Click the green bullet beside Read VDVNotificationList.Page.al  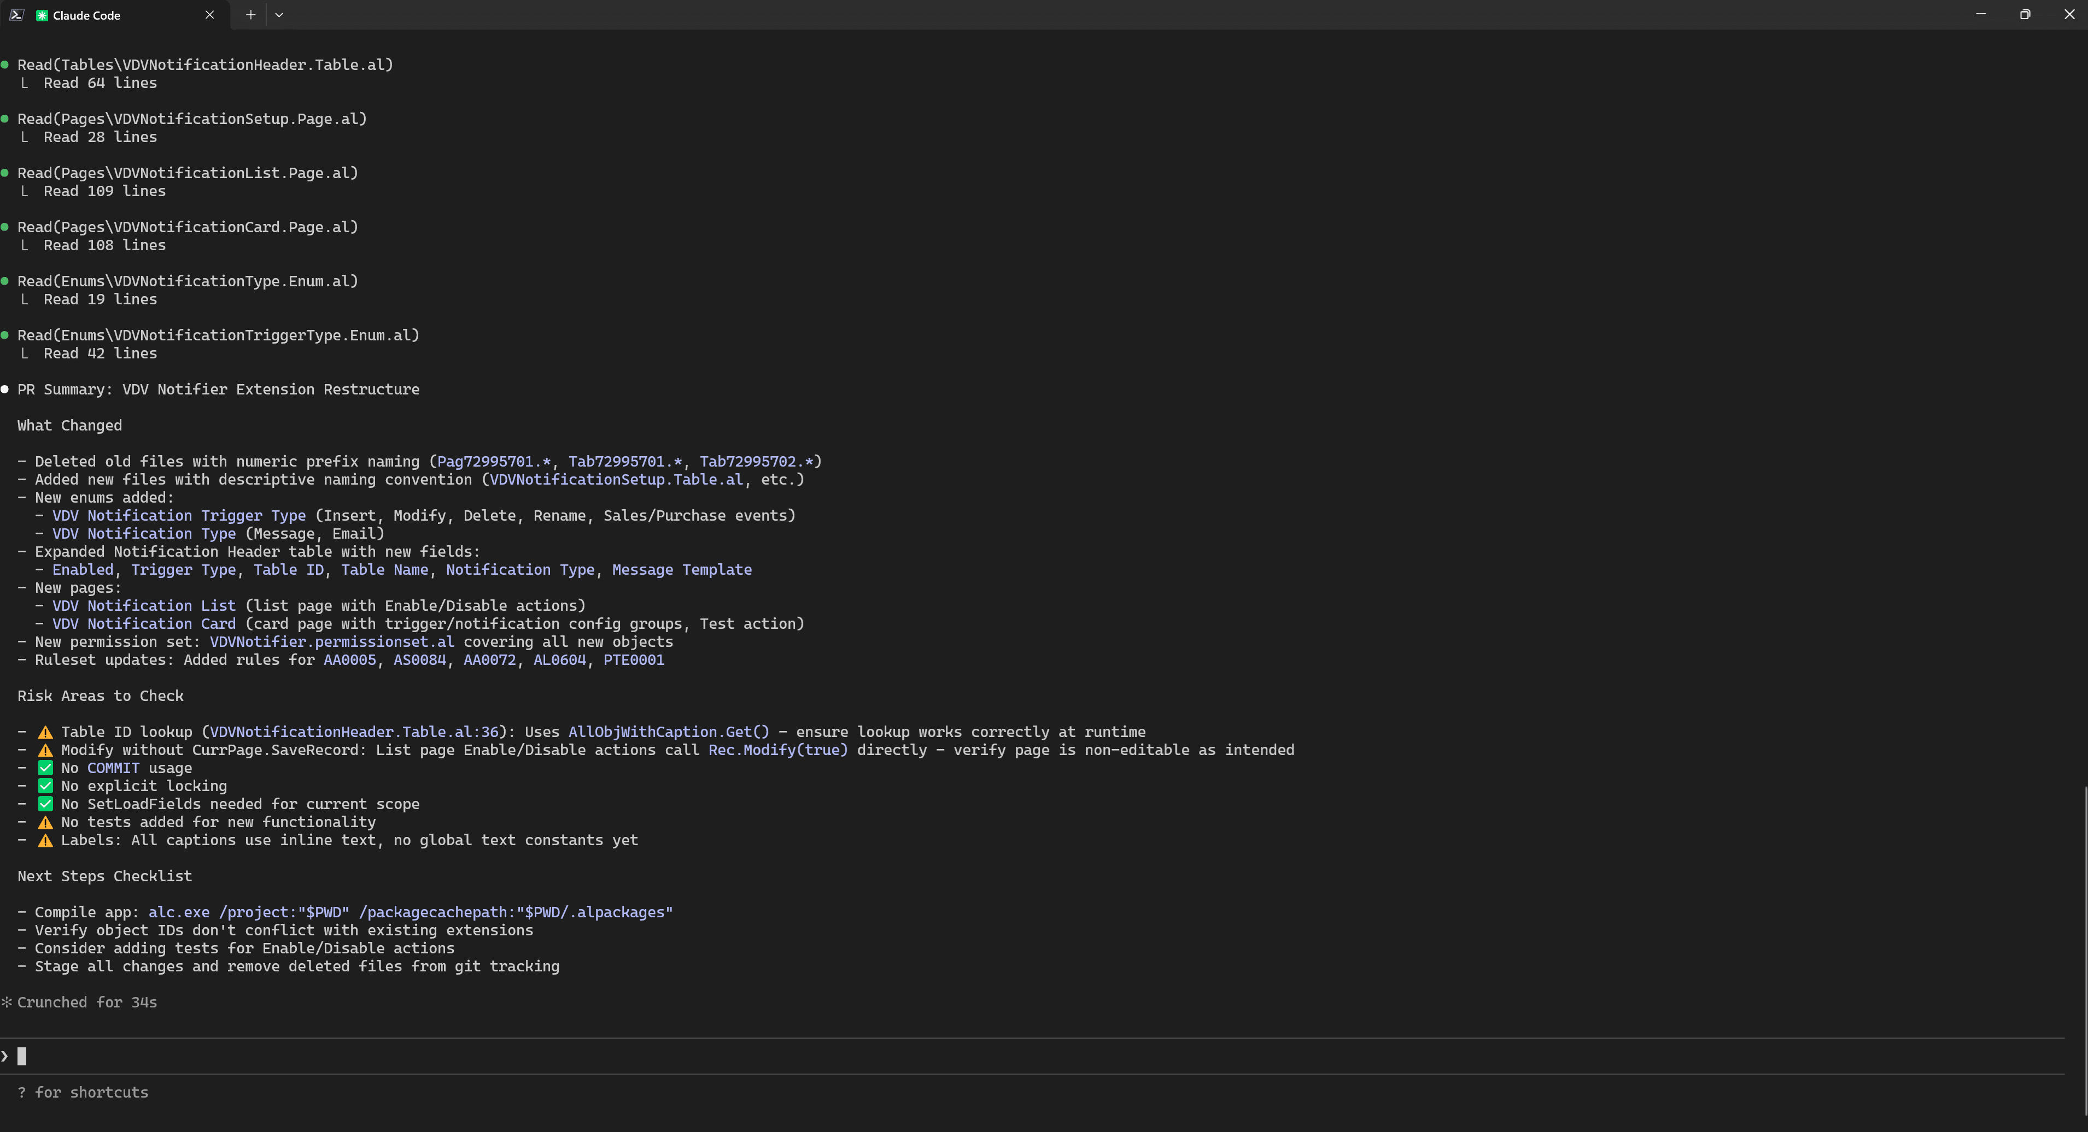(x=5, y=173)
